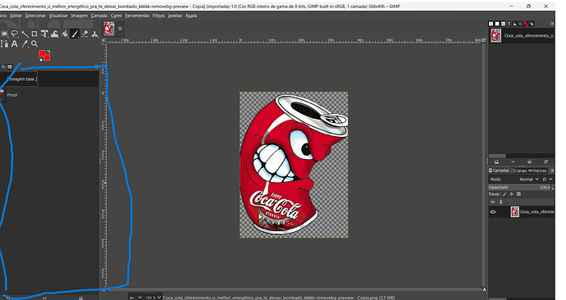This screenshot has height=300, width=566.
Task: Click the foreground color red swatch
Action: click(x=42, y=54)
